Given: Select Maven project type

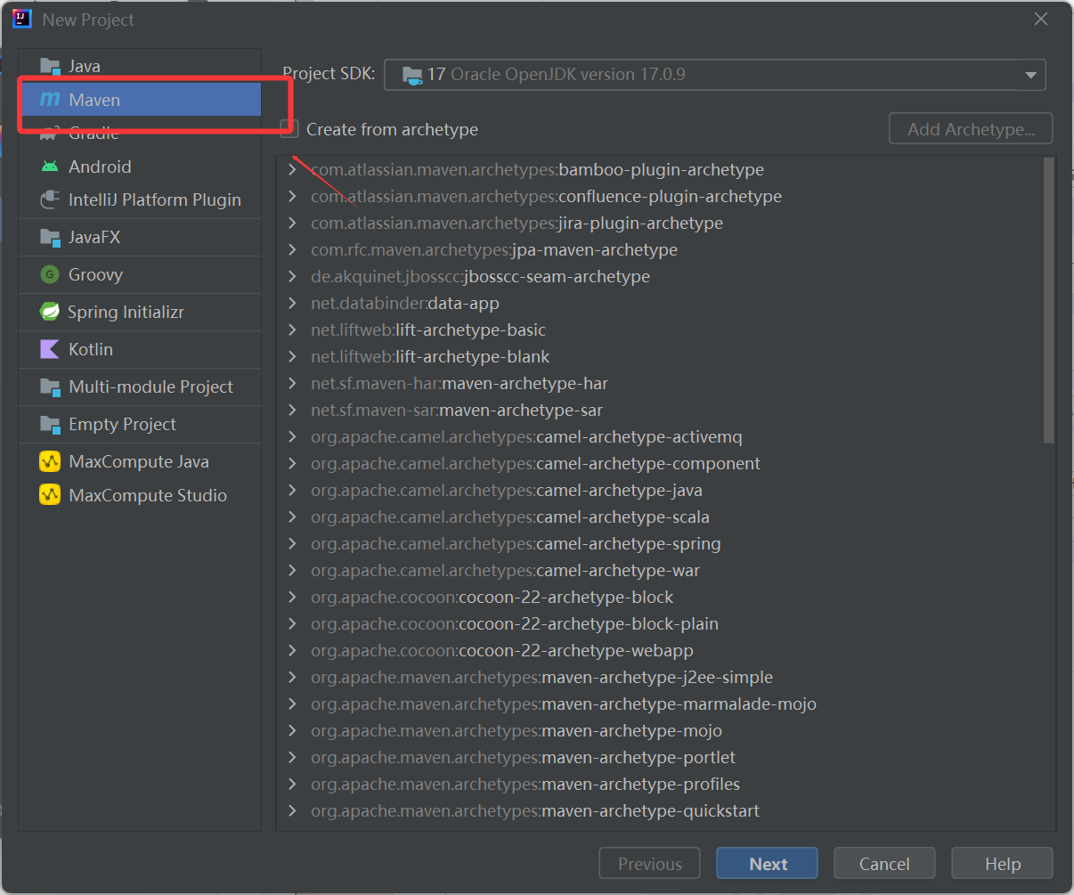Looking at the screenshot, I should pos(140,100).
